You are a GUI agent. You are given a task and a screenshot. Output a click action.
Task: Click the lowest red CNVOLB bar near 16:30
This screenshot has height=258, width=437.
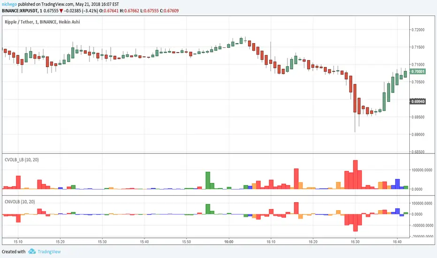[355, 222]
